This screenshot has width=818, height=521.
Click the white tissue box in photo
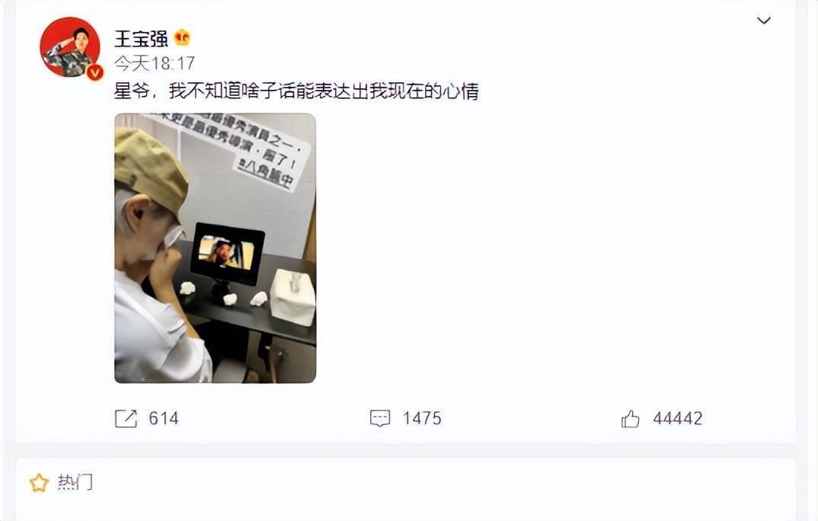tap(292, 296)
